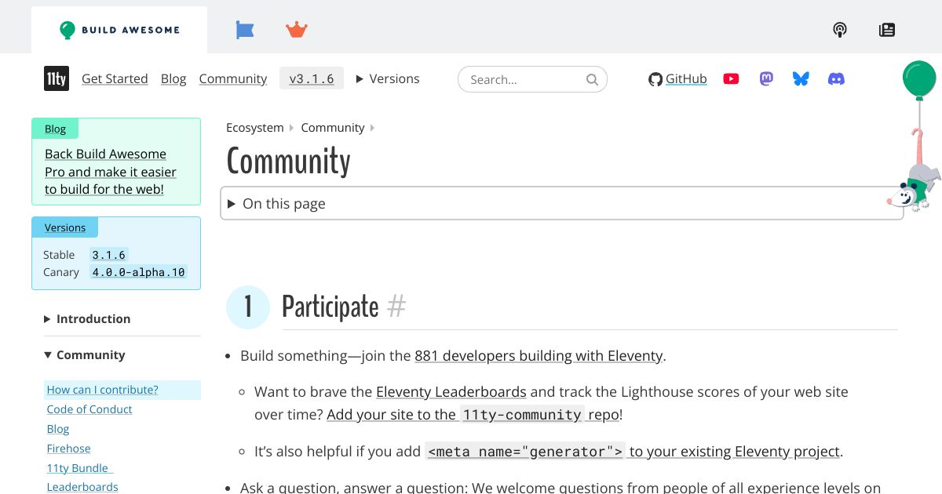Open the Eleventy Leaderboards link
The height and width of the screenshot is (494, 942).
(451, 391)
